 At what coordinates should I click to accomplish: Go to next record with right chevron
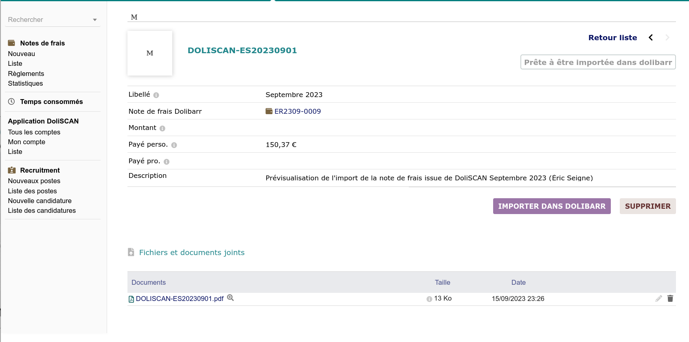[x=667, y=37]
